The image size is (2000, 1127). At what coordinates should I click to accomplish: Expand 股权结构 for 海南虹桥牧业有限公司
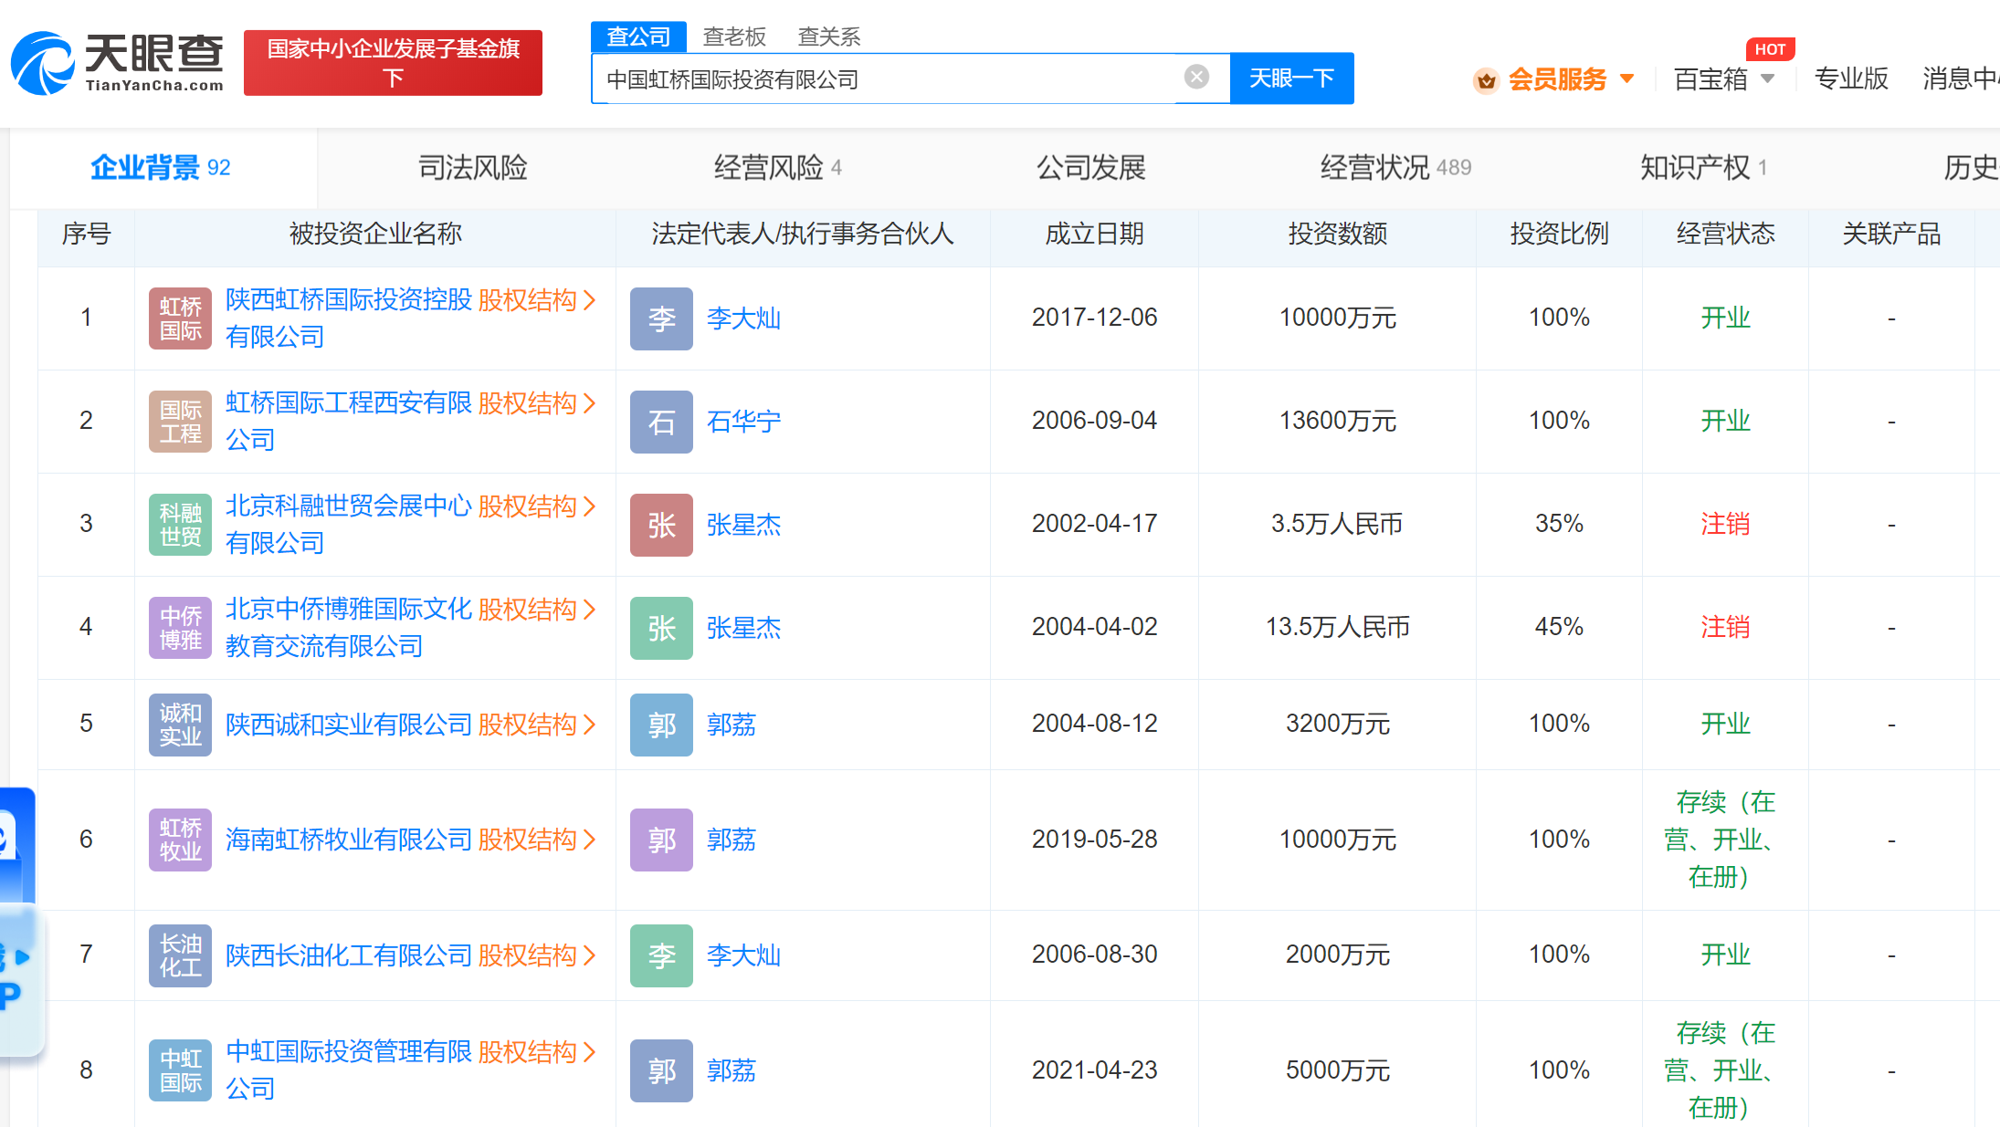pos(537,840)
